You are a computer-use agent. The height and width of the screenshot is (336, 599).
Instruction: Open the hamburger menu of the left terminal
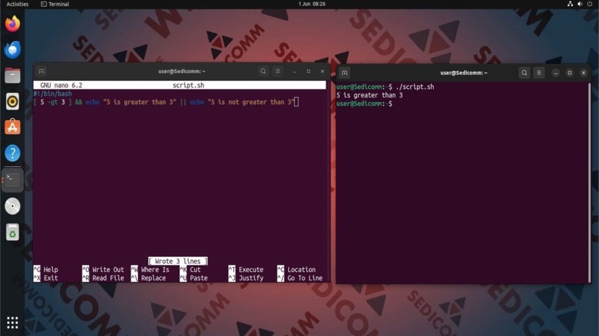pyautogui.click(x=277, y=71)
